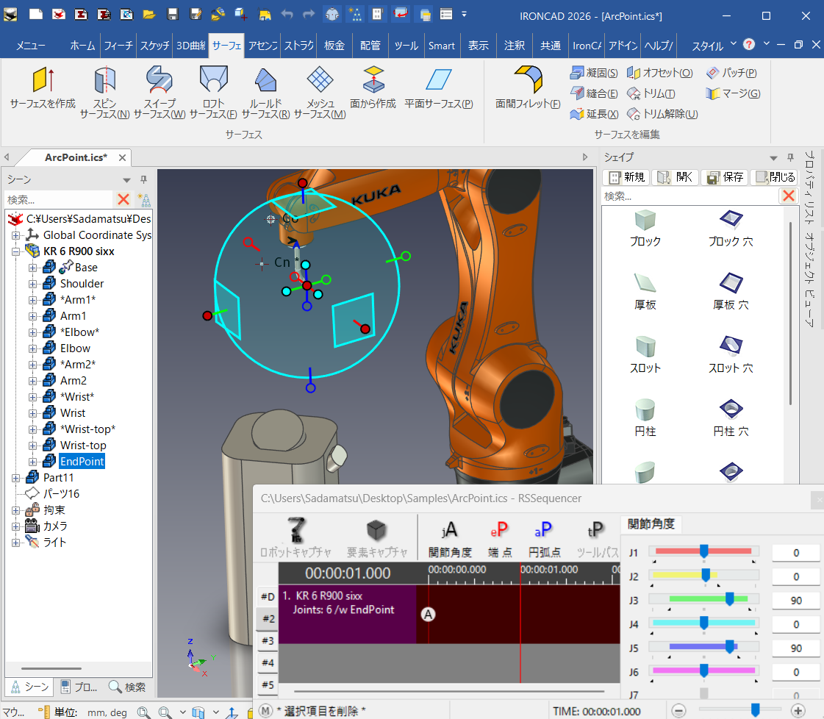Screen dimensions: 824x719
Task: Select the ルールドサーフェス (Ruled Surface) tool
Action: pos(266,92)
